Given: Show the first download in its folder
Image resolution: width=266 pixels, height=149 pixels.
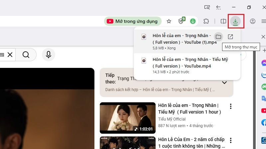Looking at the screenshot, I should 218,37.
